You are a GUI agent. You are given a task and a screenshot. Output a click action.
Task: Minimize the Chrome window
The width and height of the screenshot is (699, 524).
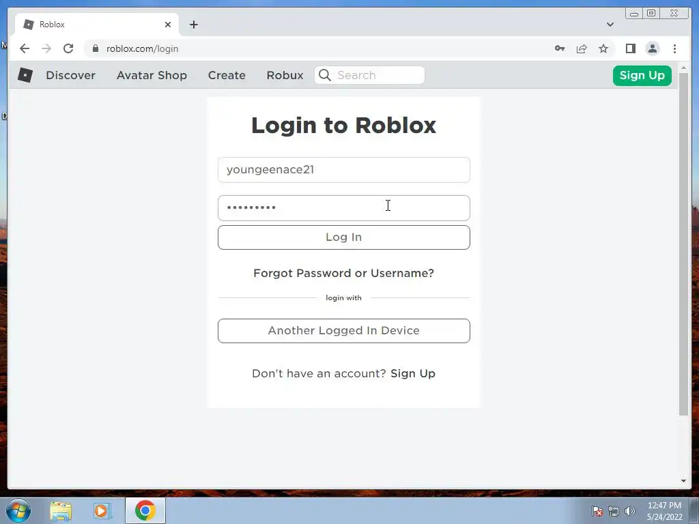click(634, 14)
